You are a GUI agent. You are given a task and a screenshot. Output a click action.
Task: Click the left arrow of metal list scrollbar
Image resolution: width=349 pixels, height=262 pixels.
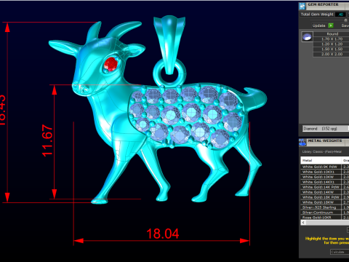[x=303, y=223]
